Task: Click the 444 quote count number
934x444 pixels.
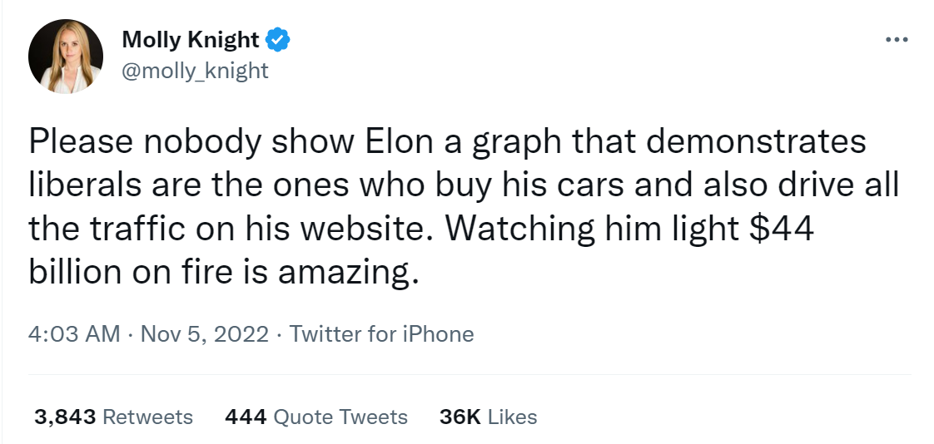Action: tap(246, 417)
